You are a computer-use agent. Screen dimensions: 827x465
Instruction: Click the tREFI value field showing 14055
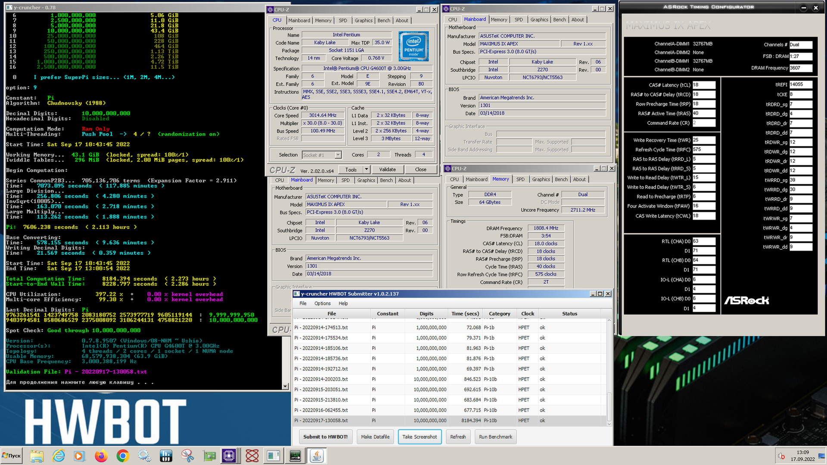coord(801,84)
